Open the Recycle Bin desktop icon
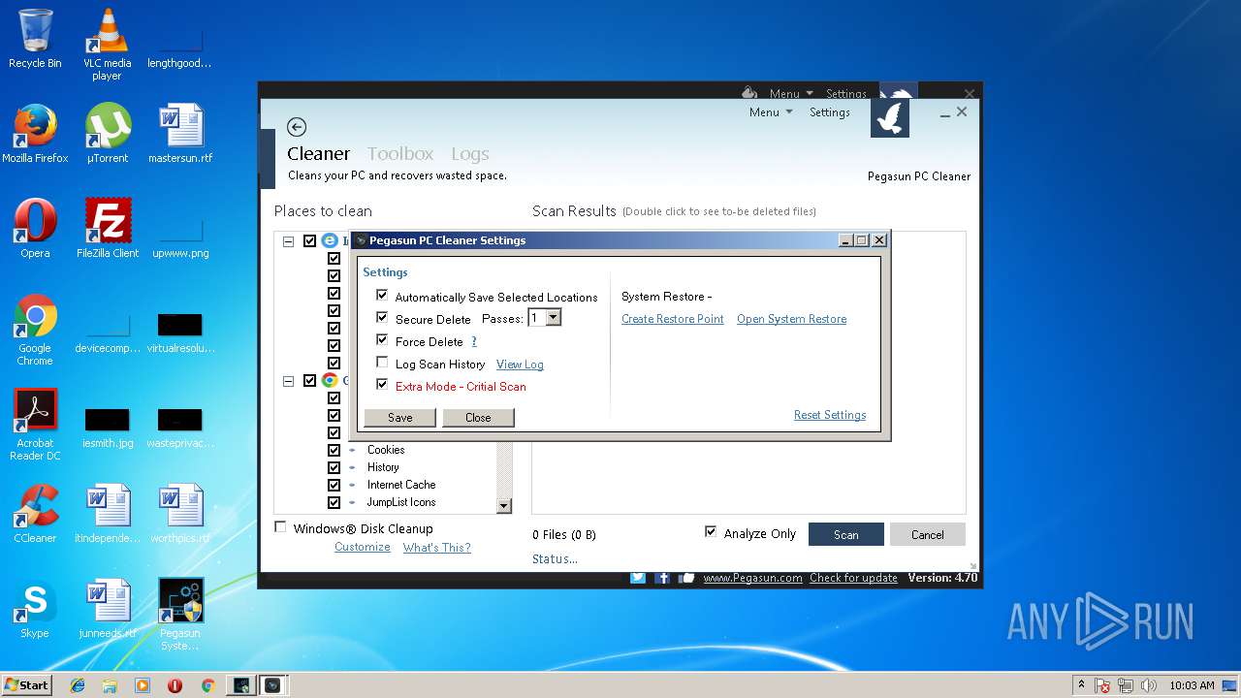Image resolution: width=1241 pixels, height=698 pixels. (35, 40)
